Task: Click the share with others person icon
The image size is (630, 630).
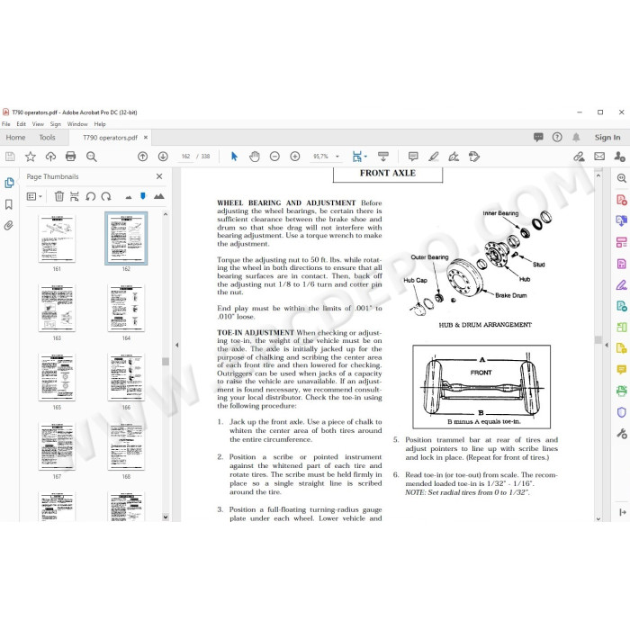Action: (619, 157)
